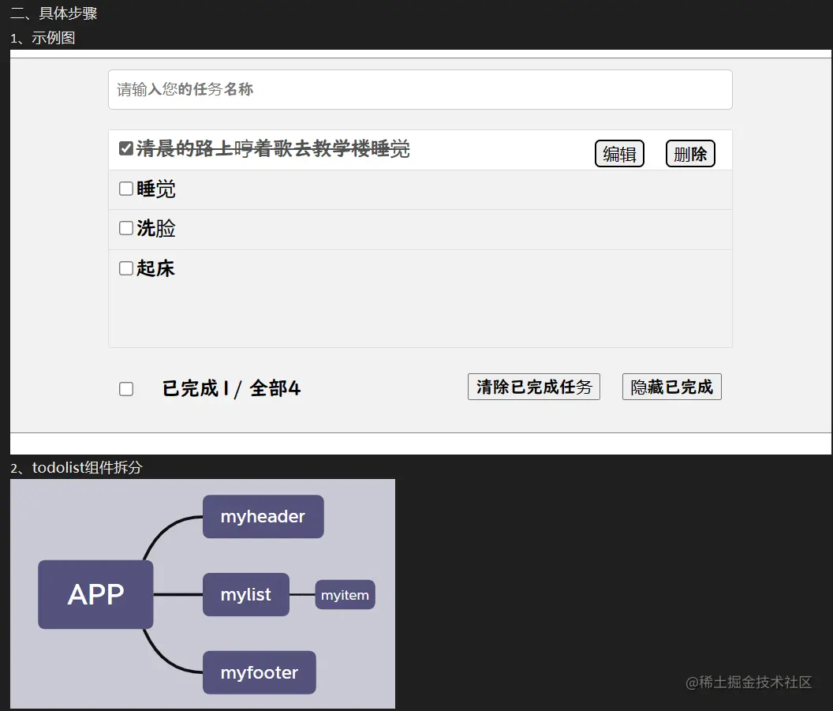833x711 pixels.
Task: Click the heading 二、具体步骤
Action: point(54,13)
